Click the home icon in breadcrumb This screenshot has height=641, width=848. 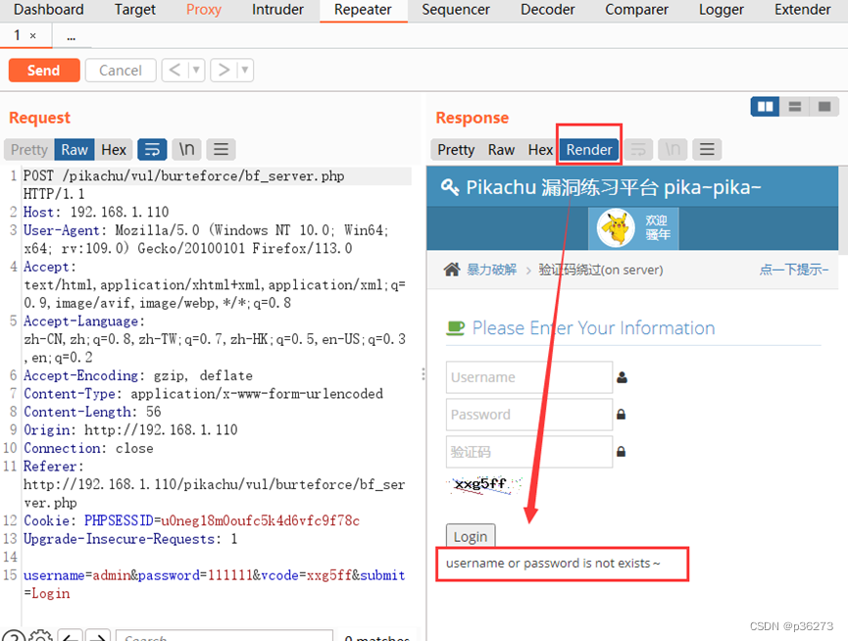tap(452, 270)
